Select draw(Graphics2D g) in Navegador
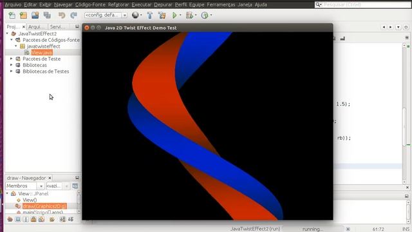Image resolution: width=412 pixels, height=232 pixels. tap(44, 206)
